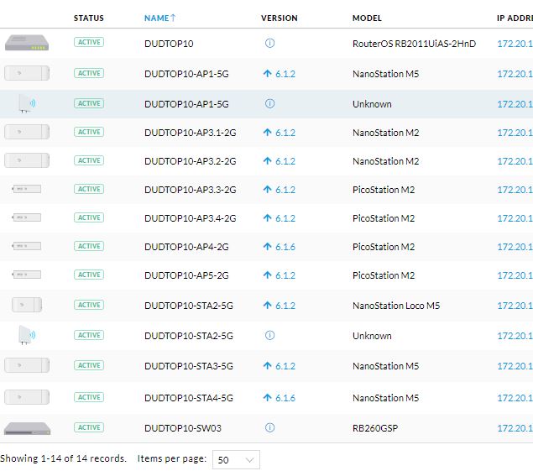Click the ACTIVE status badge in the RouterOS row
The width and height of the screenshot is (533, 471).
click(89, 42)
